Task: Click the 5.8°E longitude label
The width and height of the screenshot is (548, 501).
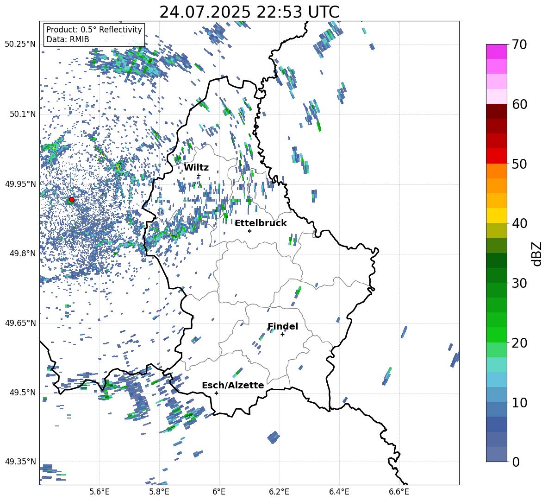Action: coord(159,492)
